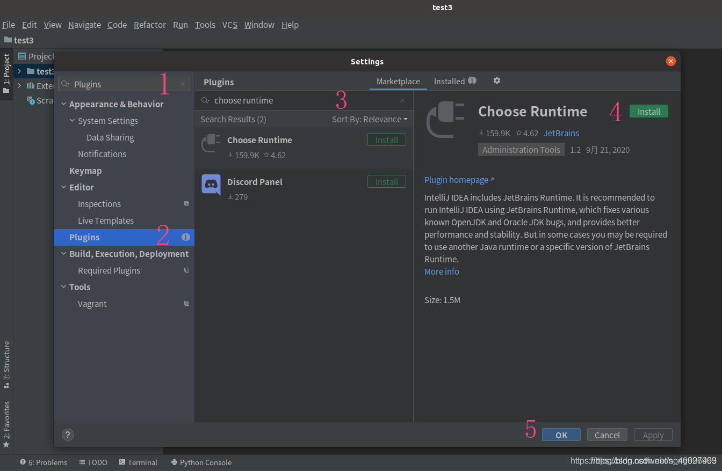
Task: Click the Installed tab update count badge
Action: point(472,81)
